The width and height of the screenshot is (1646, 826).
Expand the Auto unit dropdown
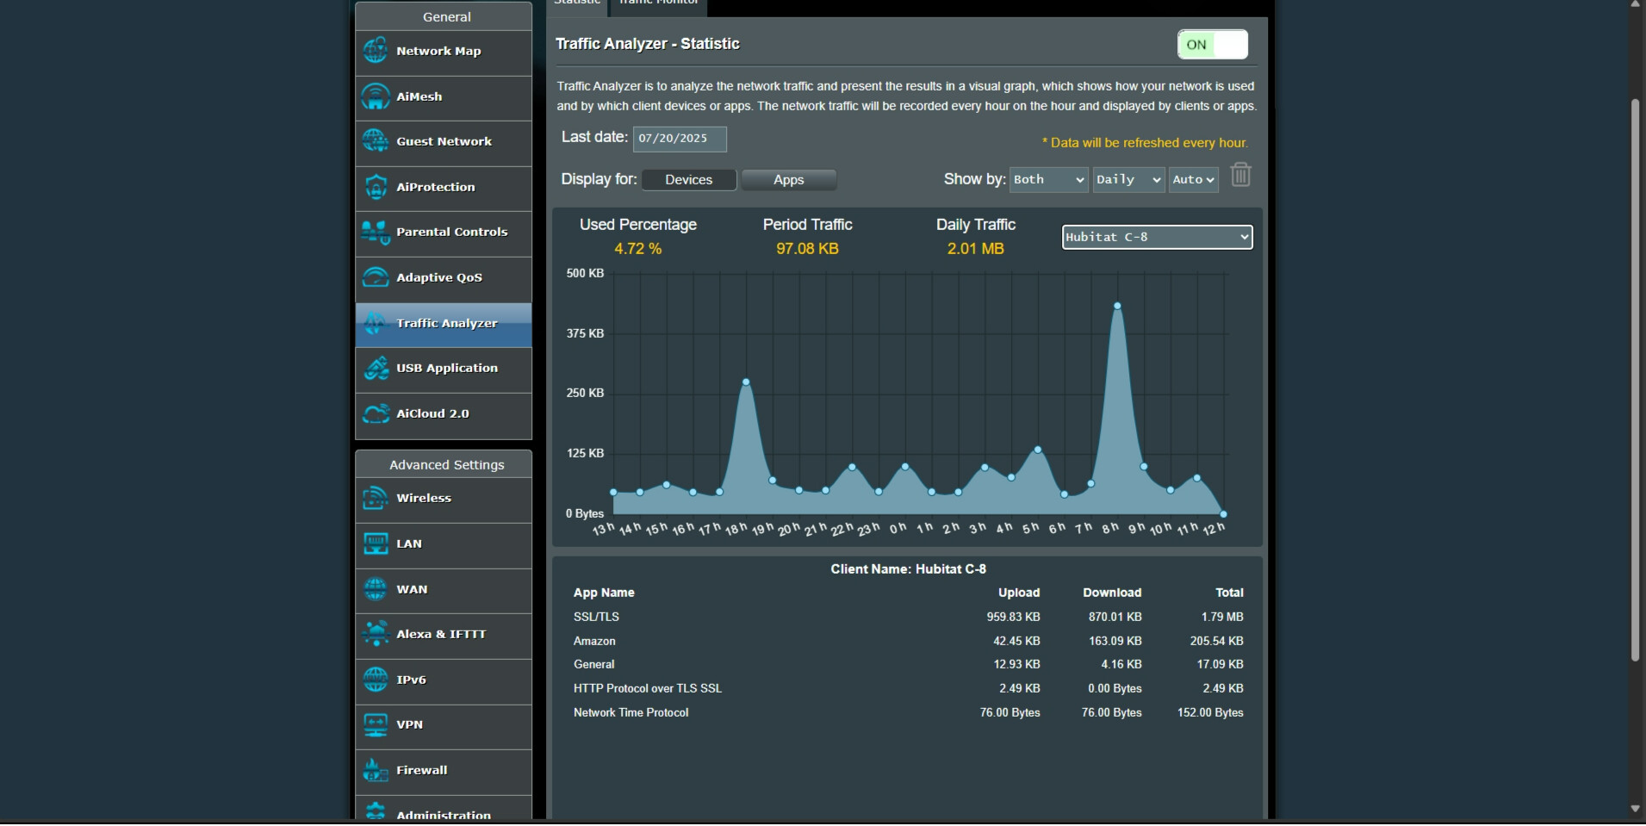pyautogui.click(x=1193, y=180)
